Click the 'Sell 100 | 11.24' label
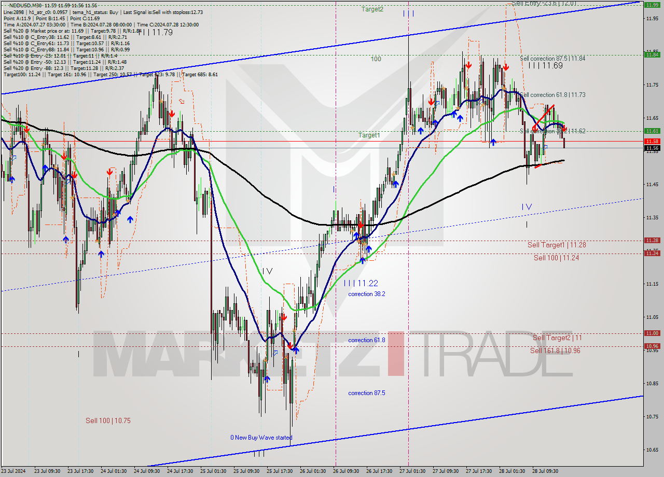 coord(557,257)
